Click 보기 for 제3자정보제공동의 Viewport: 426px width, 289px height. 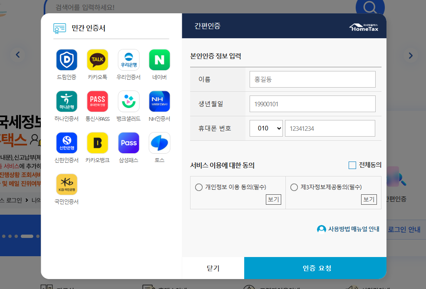(x=369, y=200)
